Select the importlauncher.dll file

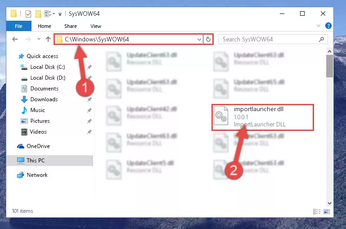[263, 117]
